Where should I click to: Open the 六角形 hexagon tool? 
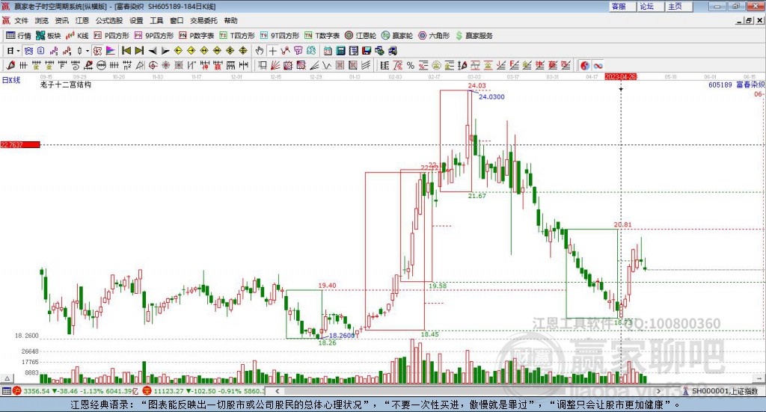click(x=434, y=36)
